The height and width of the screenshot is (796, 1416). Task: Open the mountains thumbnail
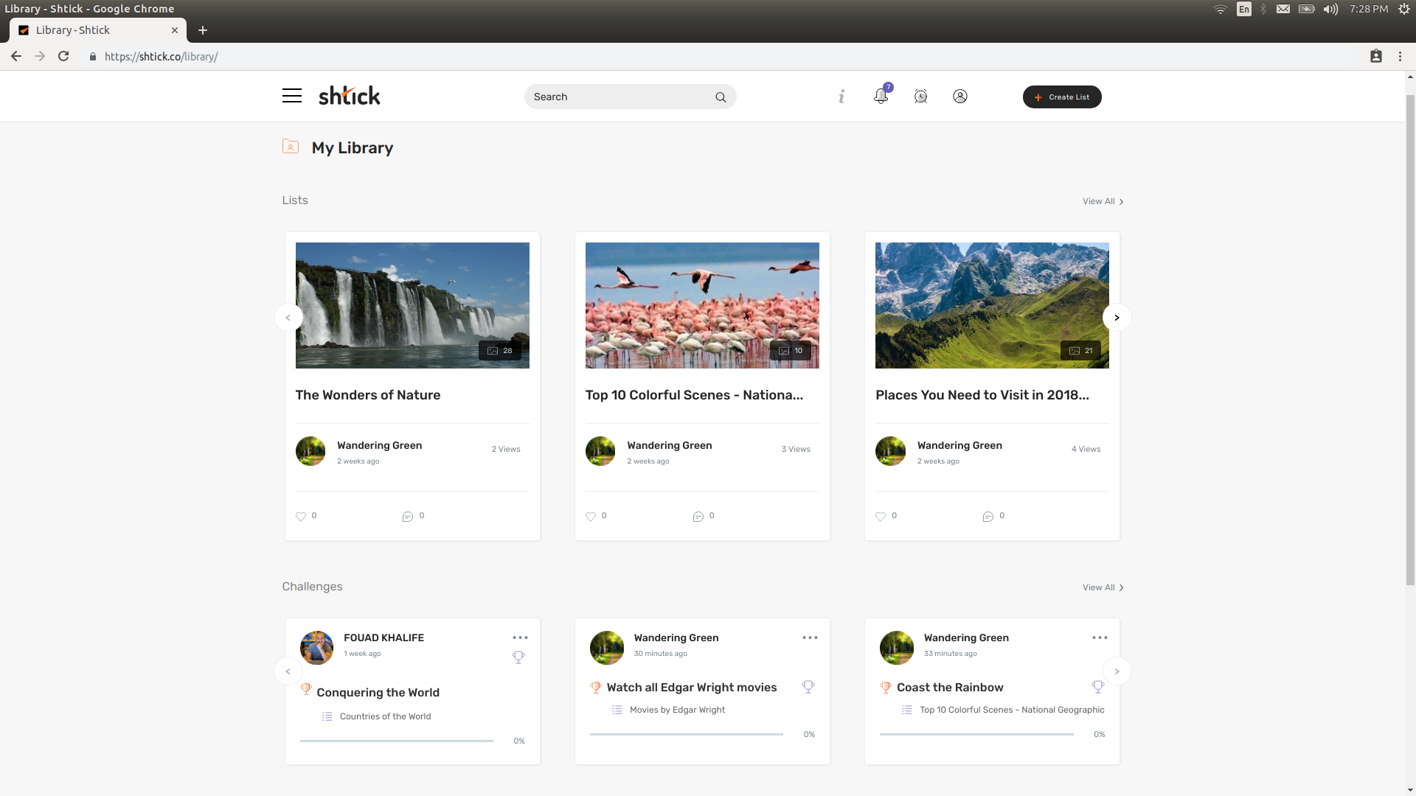point(992,305)
